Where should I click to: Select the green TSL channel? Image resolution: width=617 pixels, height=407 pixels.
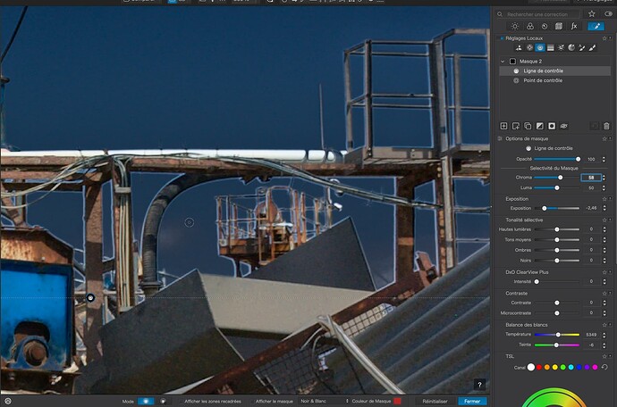563,368
